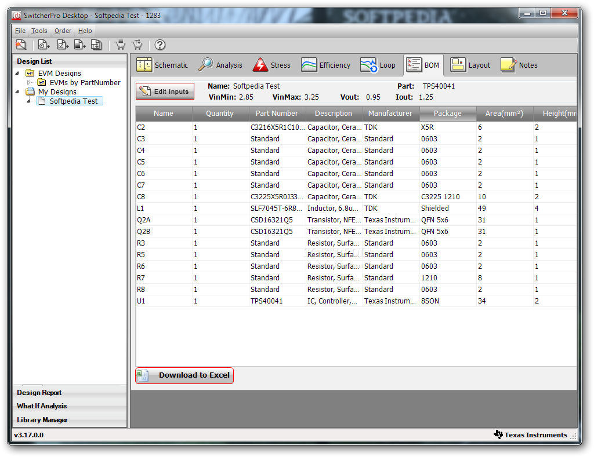594x457 pixels.
Task: Sort by the Package column header
Action: [x=448, y=113]
